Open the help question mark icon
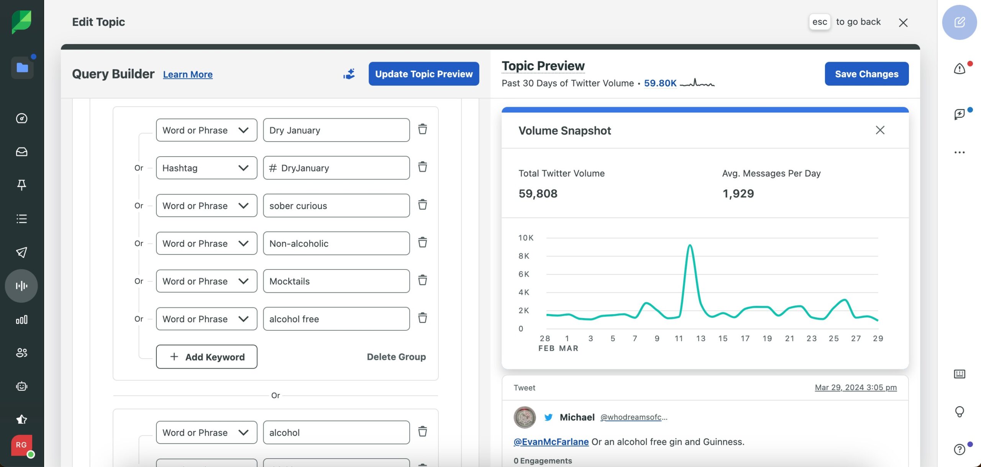981x467 pixels. 960,449
